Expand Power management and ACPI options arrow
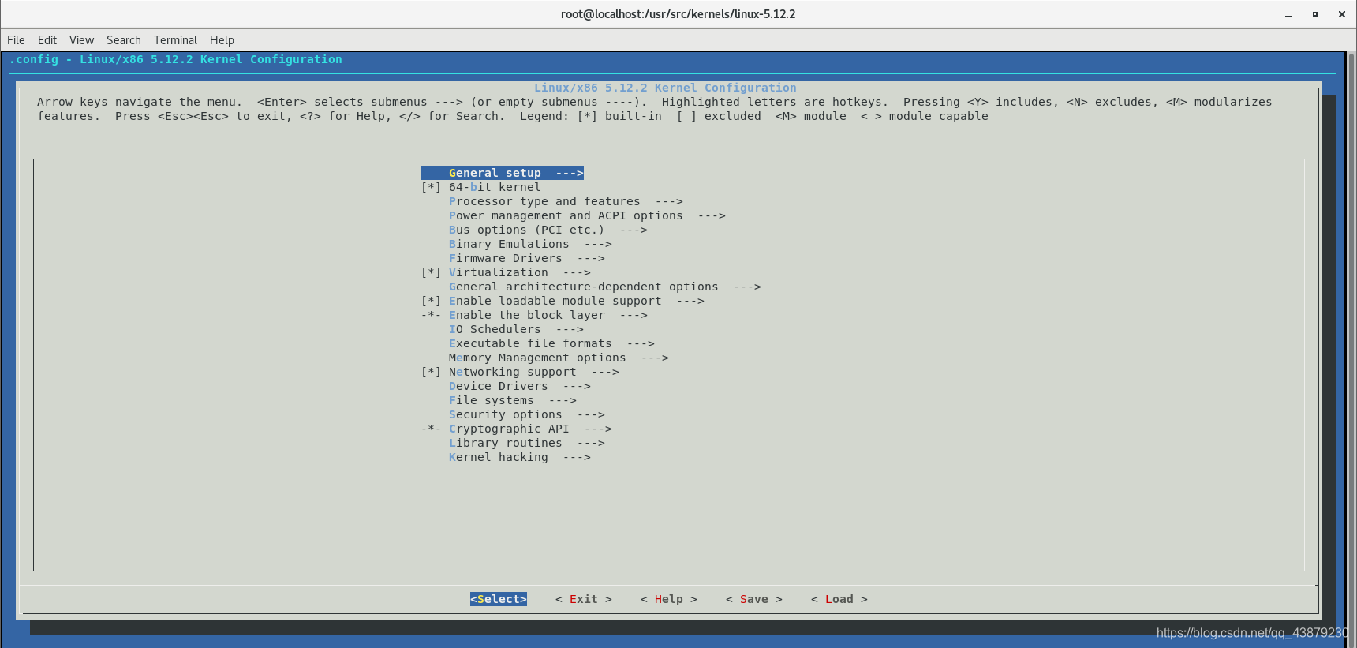 pos(712,215)
